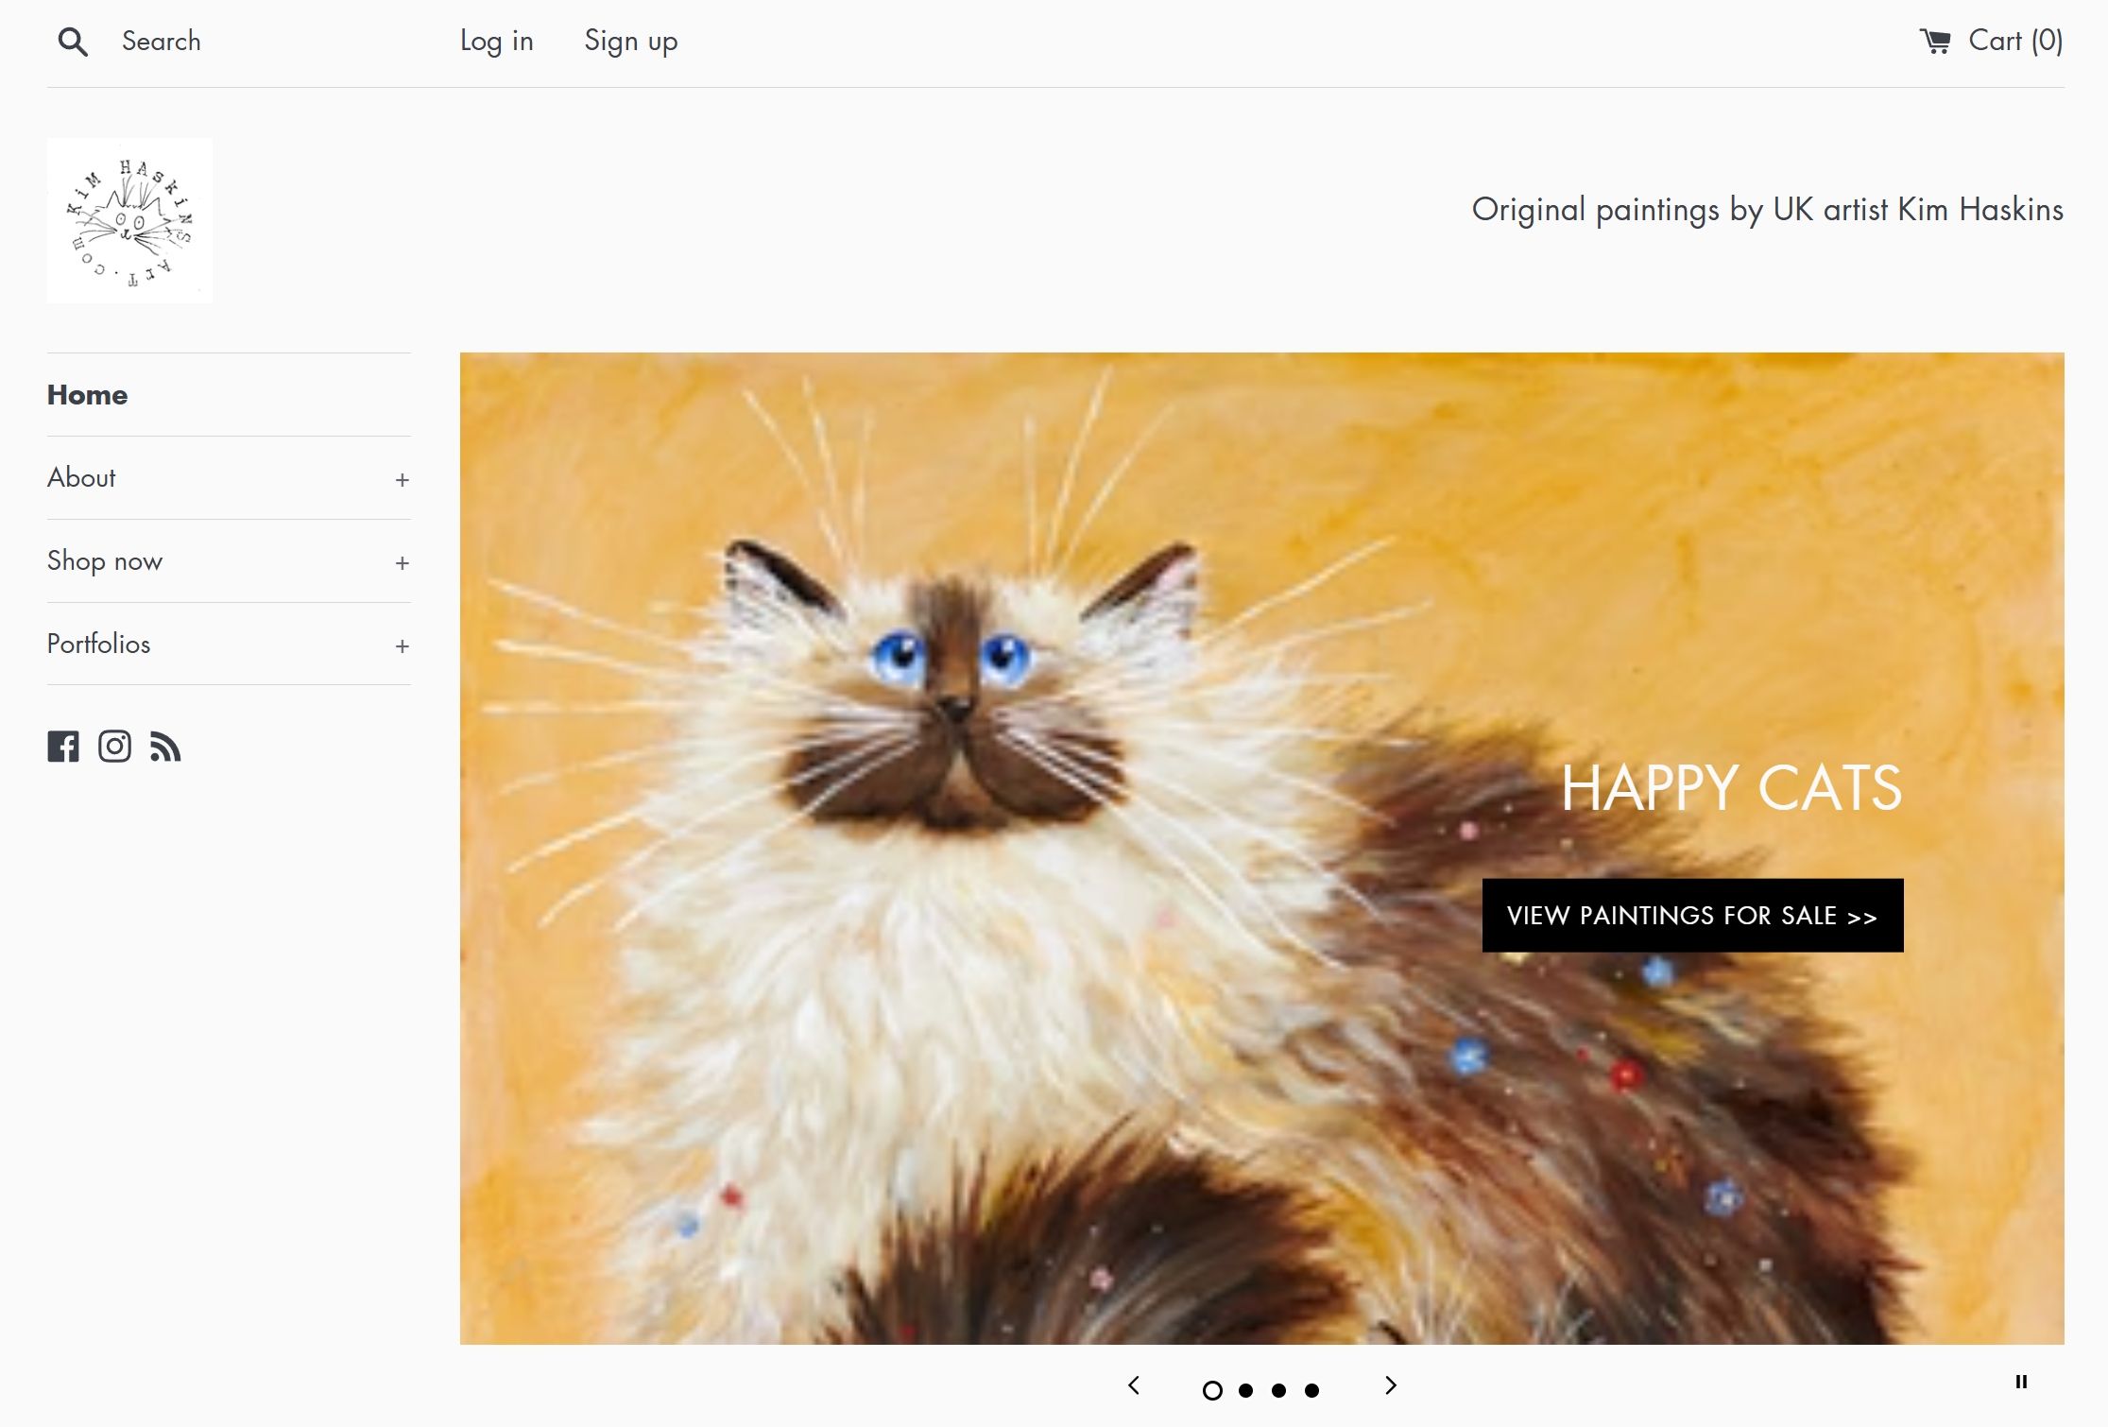Open the Facebook page icon
The width and height of the screenshot is (2108, 1427).
(63, 747)
